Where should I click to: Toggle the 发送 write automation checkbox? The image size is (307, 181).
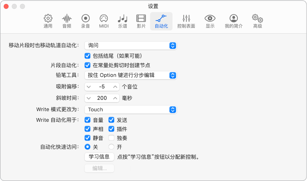coord(112,120)
